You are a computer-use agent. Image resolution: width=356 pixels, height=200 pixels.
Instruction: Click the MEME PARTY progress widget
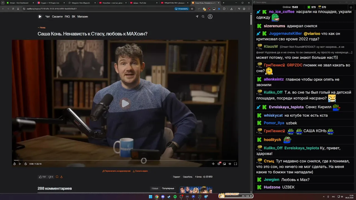click(x=236, y=196)
